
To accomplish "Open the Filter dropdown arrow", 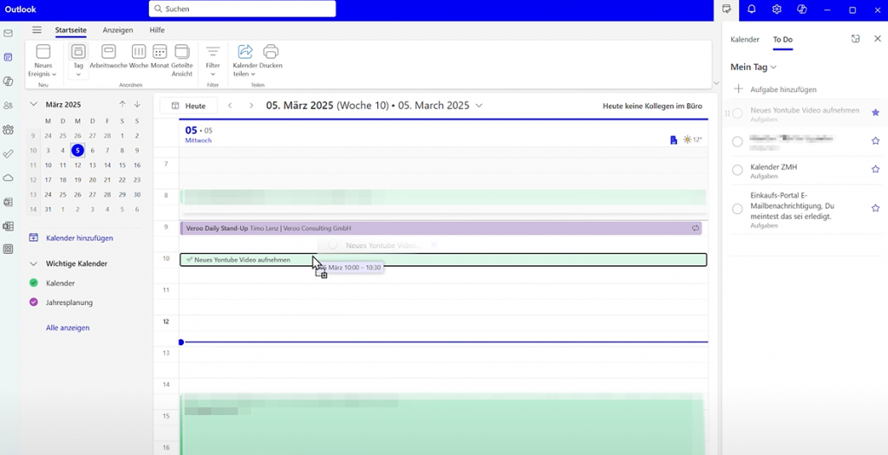I will [x=213, y=75].
